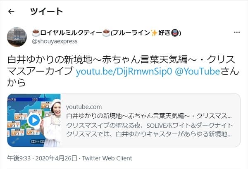The image size is (248, 169).
Task: Click the weather forecast video thumbnail
Action: 34,120
